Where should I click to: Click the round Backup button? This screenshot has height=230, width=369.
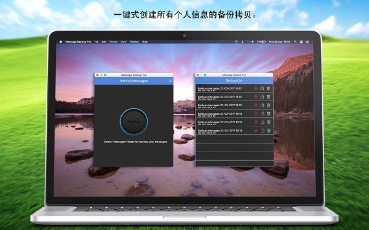pyautogui.click(x=133, y=121)
